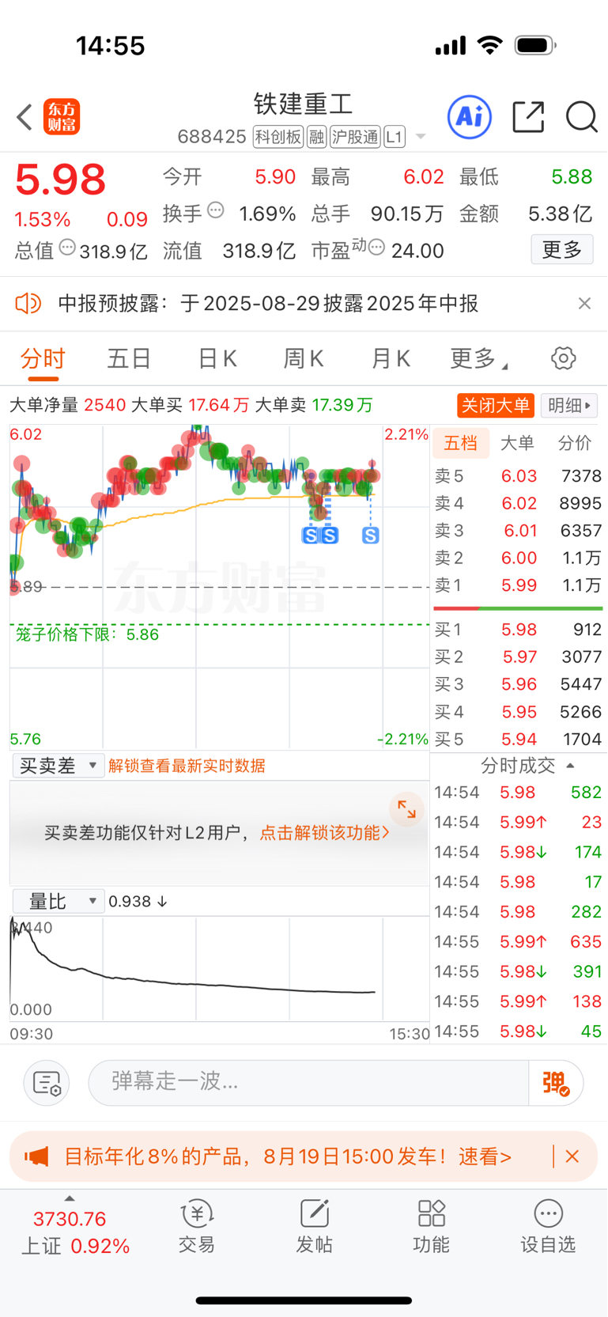This screenshot has height=1317, width=608.
Task: Expand the 上证 index ticker arrow
Action: (69, 1198)
